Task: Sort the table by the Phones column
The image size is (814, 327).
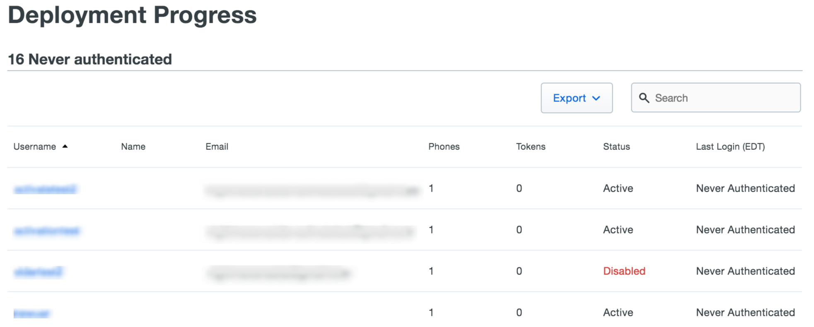Action: [444, 146]
